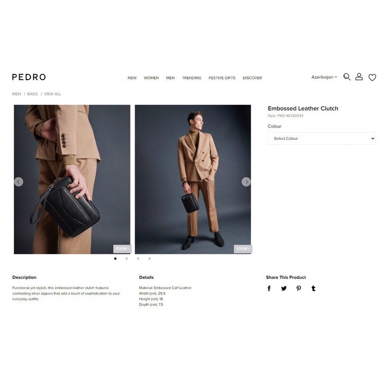Select the third carousel dot
This screenshot has height=379, width=379.
coord(138,259)
